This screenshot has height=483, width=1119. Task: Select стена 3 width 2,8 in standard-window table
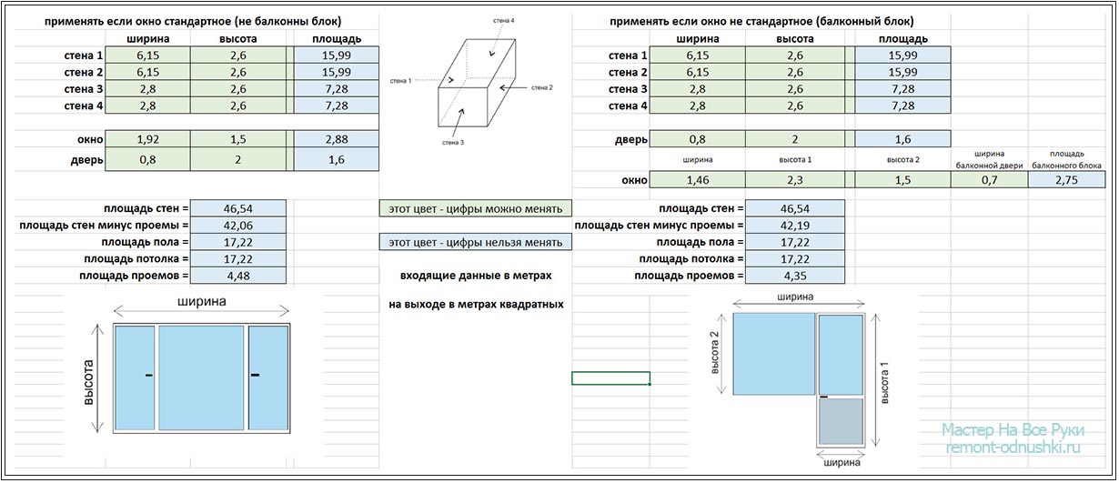pos(147,89)
